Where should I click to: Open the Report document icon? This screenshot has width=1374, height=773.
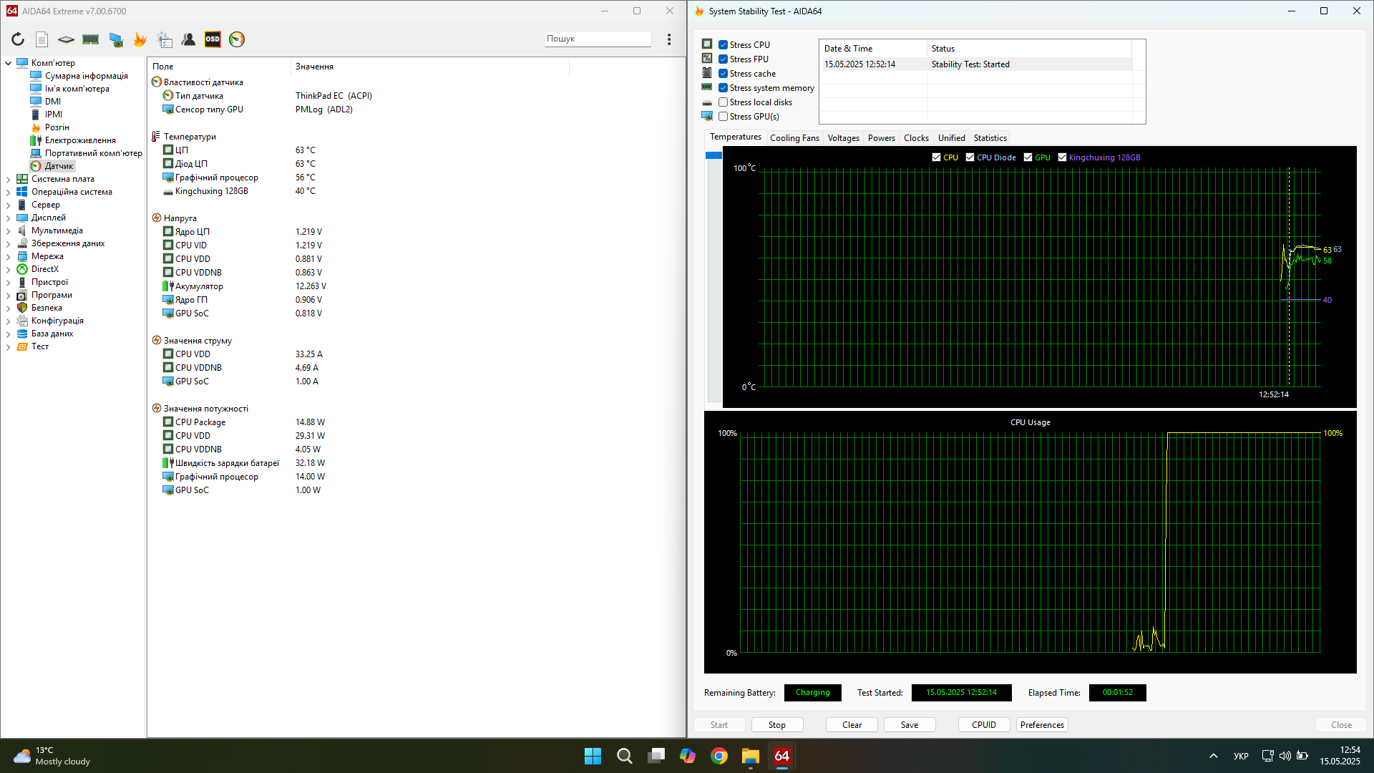point(42,39)
